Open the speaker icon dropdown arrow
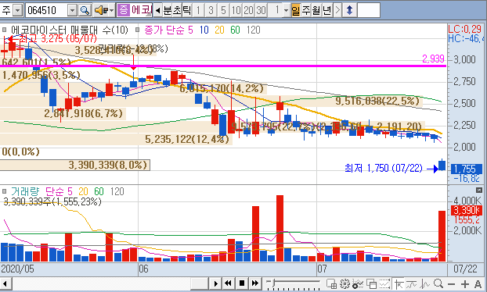This screenshot has height=292, width=487. pos(111,10)
